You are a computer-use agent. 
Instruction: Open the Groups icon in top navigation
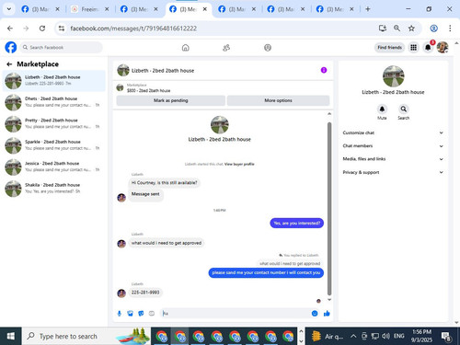268,48
